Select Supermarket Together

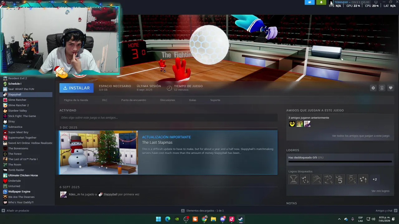(22, 138)
